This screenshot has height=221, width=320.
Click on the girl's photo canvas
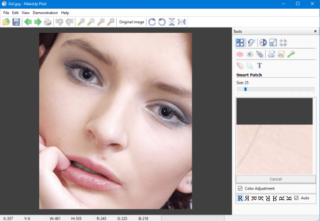(116, 121)
